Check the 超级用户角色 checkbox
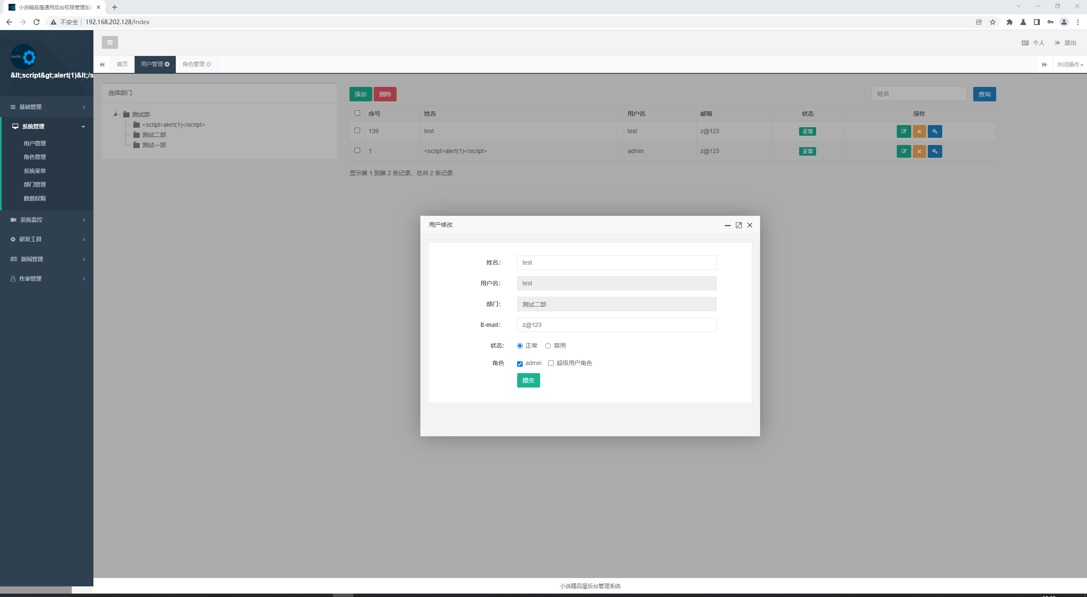Screen dimensions: 1087x597 [x=551, y=363]
